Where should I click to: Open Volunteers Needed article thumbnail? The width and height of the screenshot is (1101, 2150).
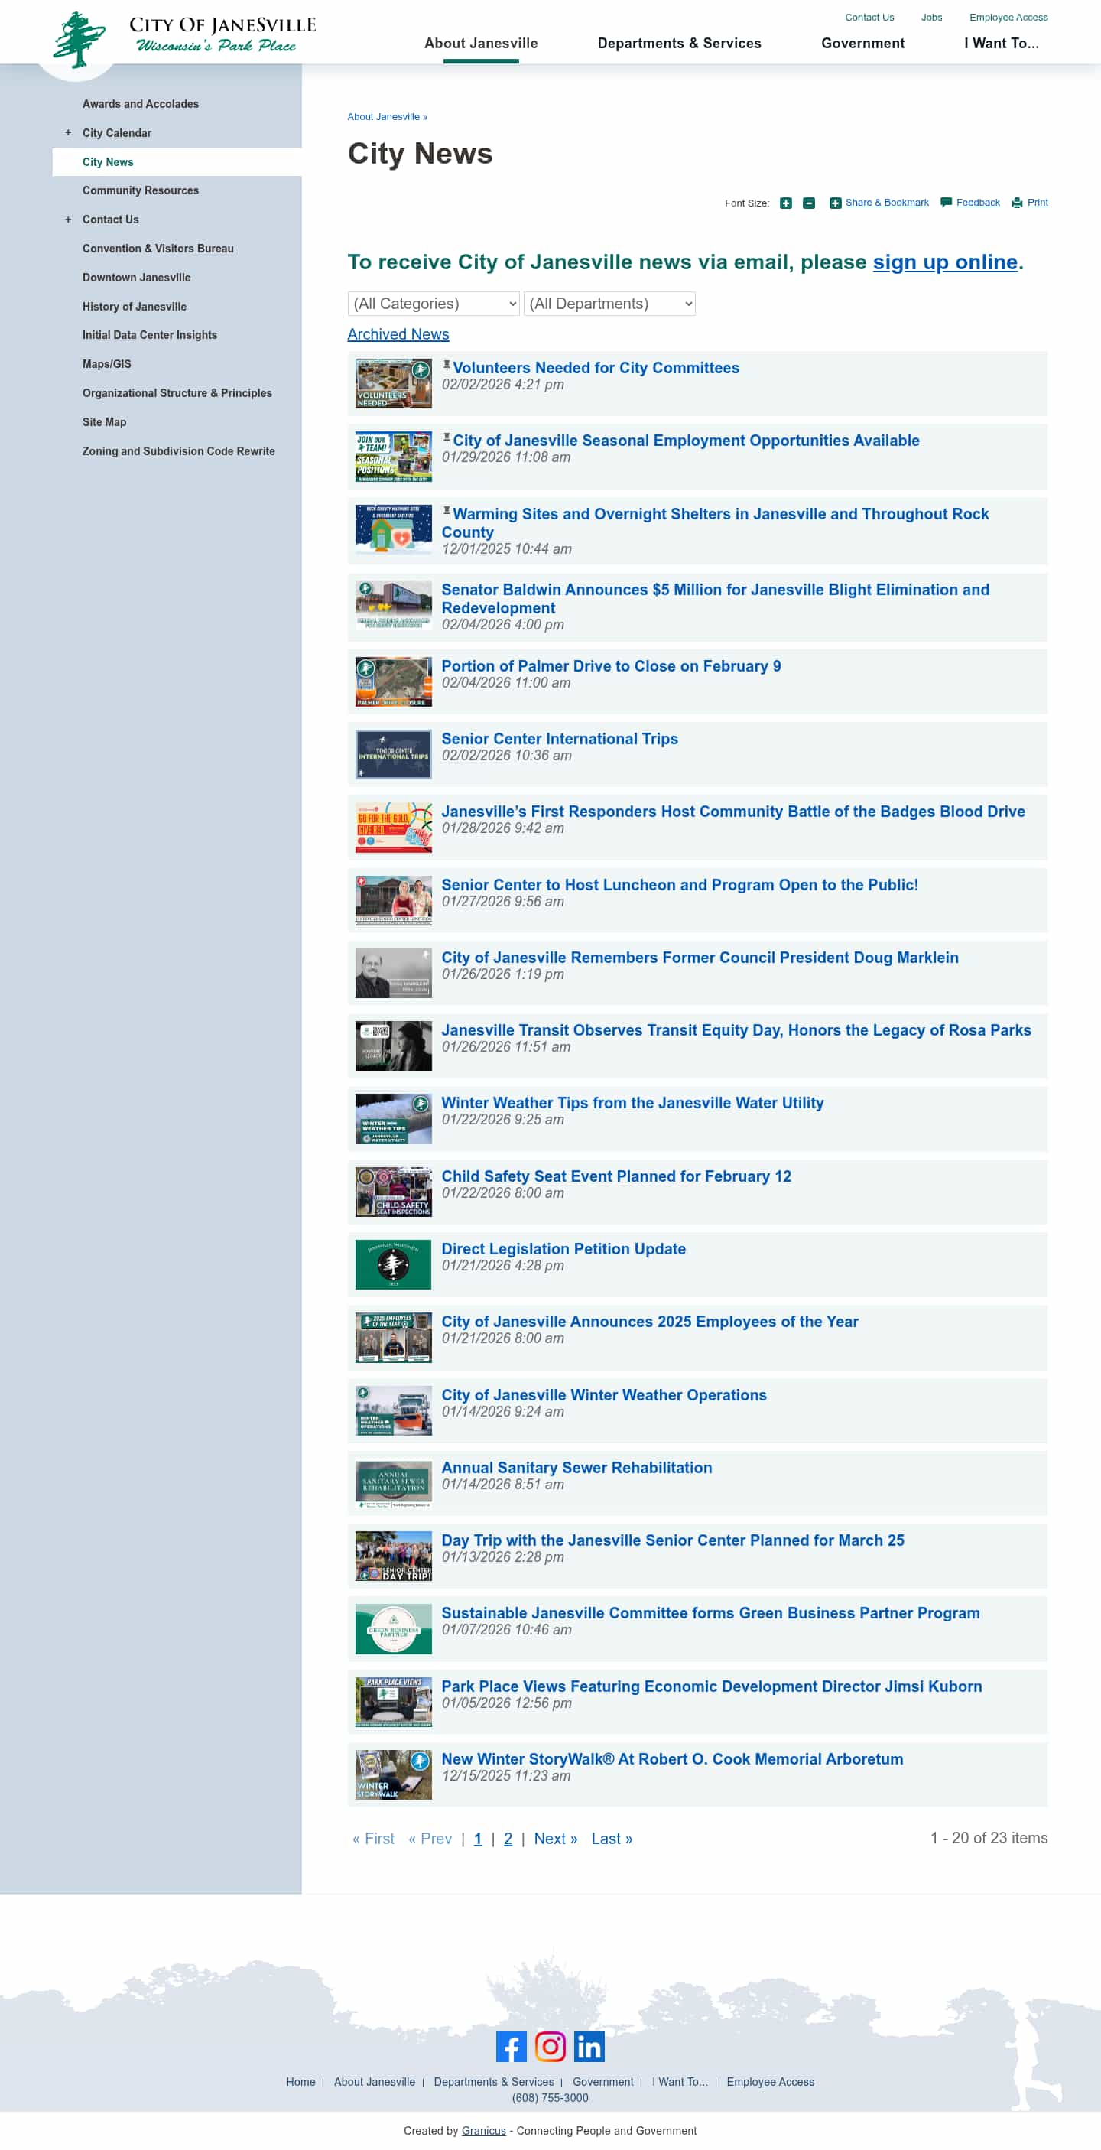(394, 383)
